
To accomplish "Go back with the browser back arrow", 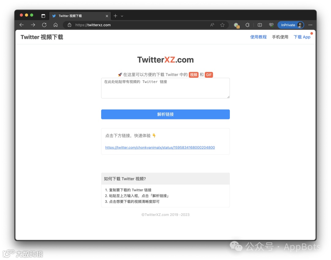I will tap(21, 25).
